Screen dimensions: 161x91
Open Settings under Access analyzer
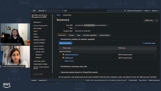point(38,58)
